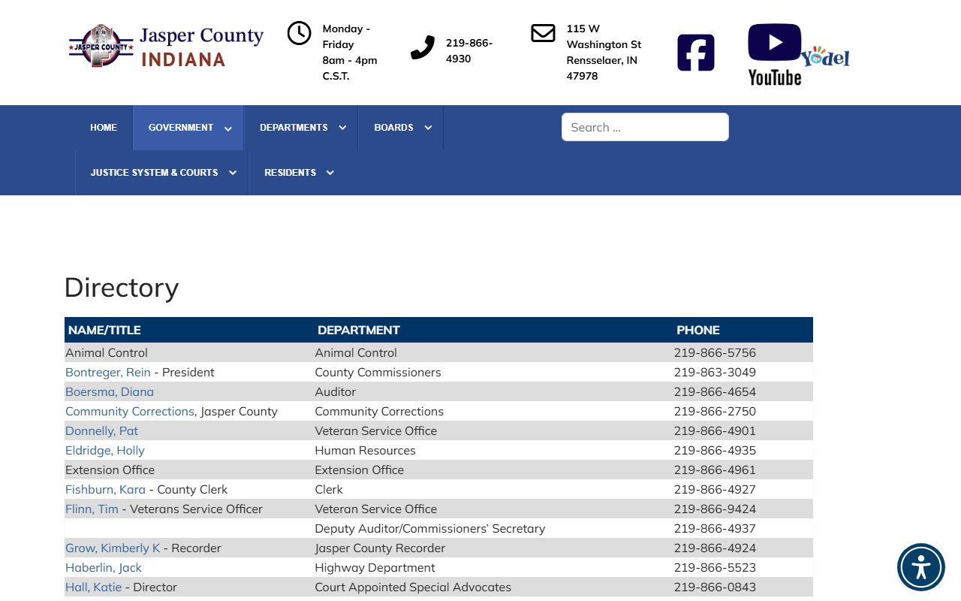Viewport: 961px width, 601px height.
Task: Expand the Residents dropdown chevron
Action: 330,173
